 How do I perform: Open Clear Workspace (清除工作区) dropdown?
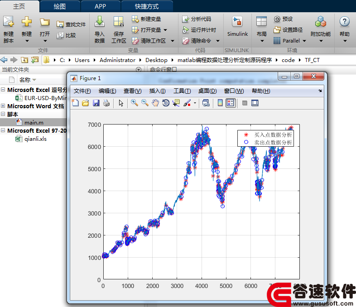[x=173, y=41]
